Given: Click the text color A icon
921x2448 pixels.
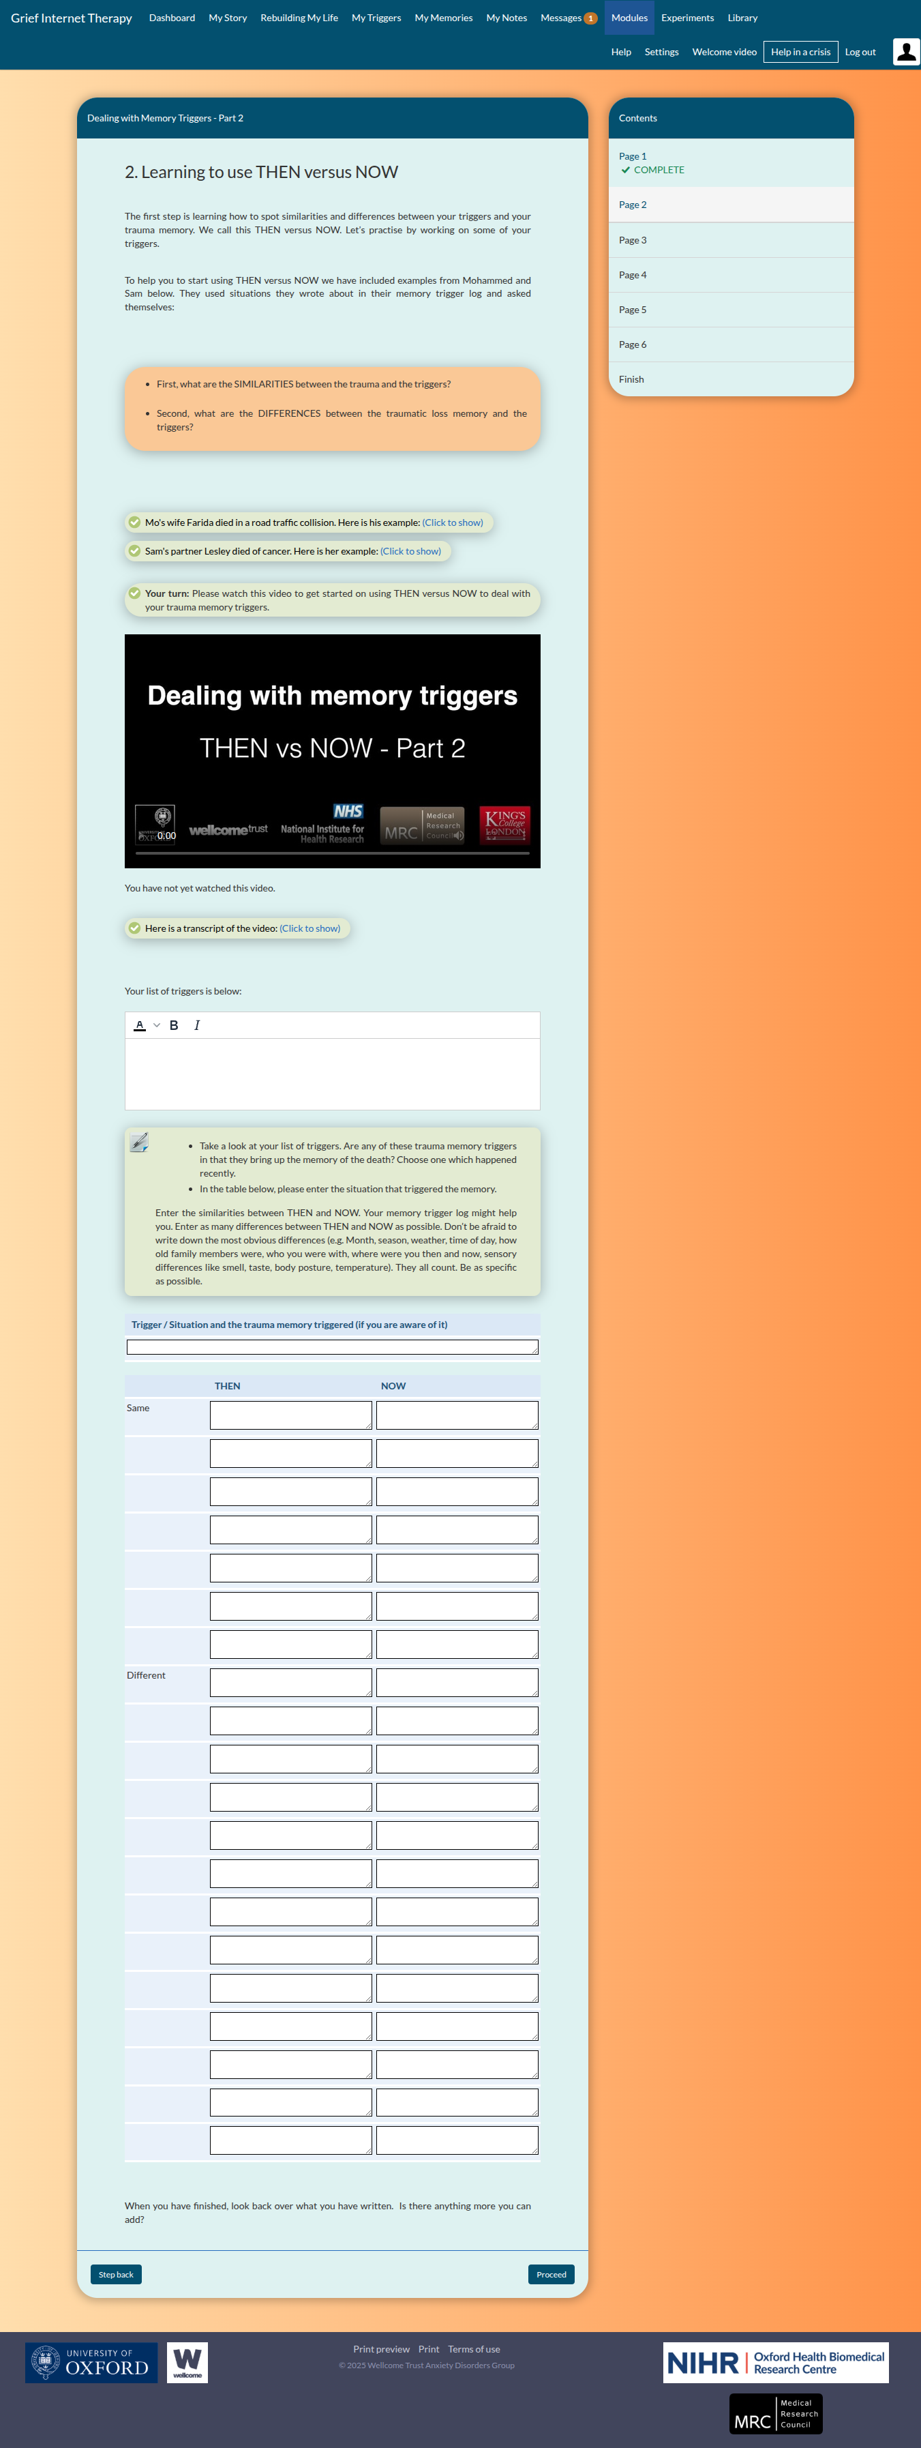Looking at the screenshot, I should point(140,1025).
